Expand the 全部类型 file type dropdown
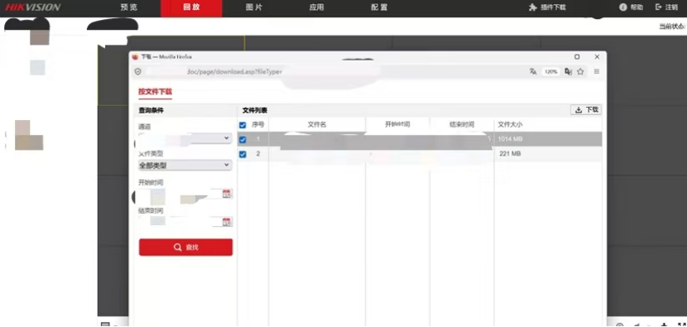687x327 pixels. [x=185, y=166]
